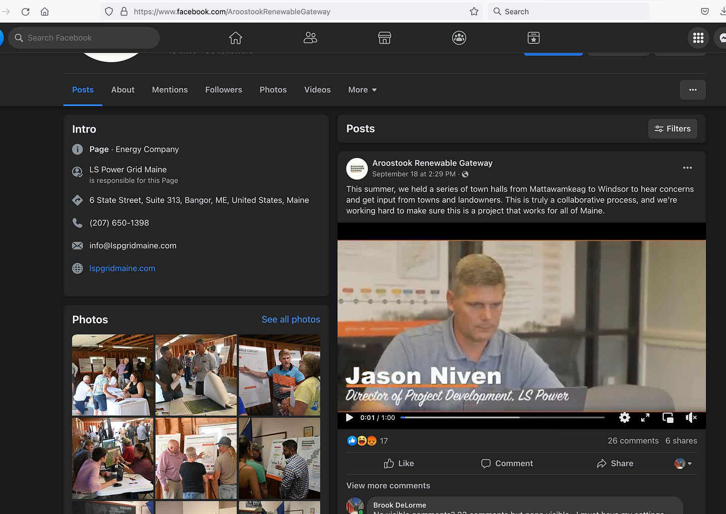Open the Videos tab

click(x=318, y=90)
